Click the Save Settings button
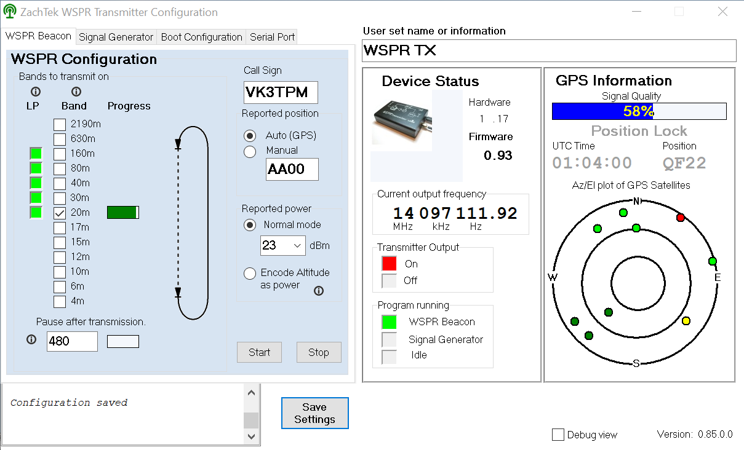The width and height of the screenshot is (744, 450). click(x=314, y=413)
